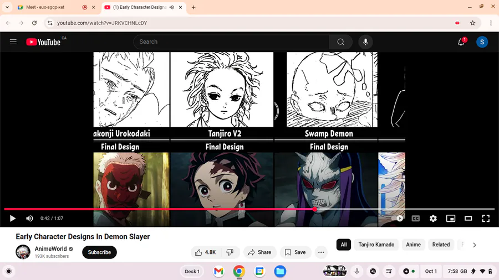Open the holding space thumbnail previews
499x280 pixels.
(335, 271)
